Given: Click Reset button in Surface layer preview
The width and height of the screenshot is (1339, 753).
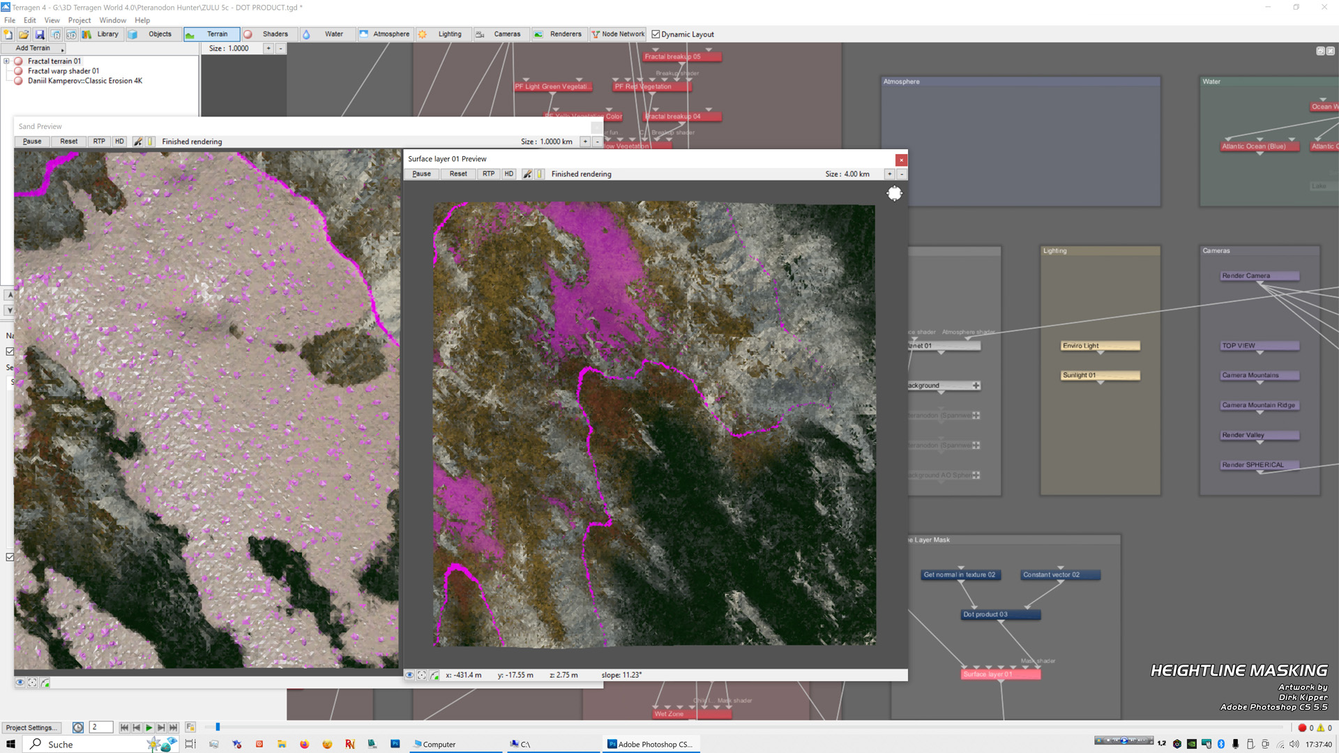Looking at the screenshot, I should [x=457, y=174].
